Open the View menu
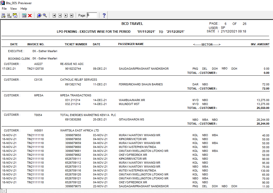This screenshot has height=193, width=273. pyautogui.click(x=13, y=8)
